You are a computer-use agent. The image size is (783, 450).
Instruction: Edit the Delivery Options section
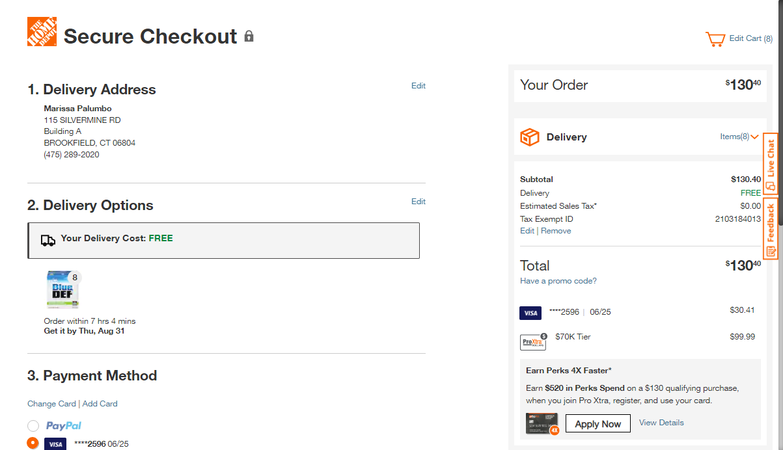[419, 202]
